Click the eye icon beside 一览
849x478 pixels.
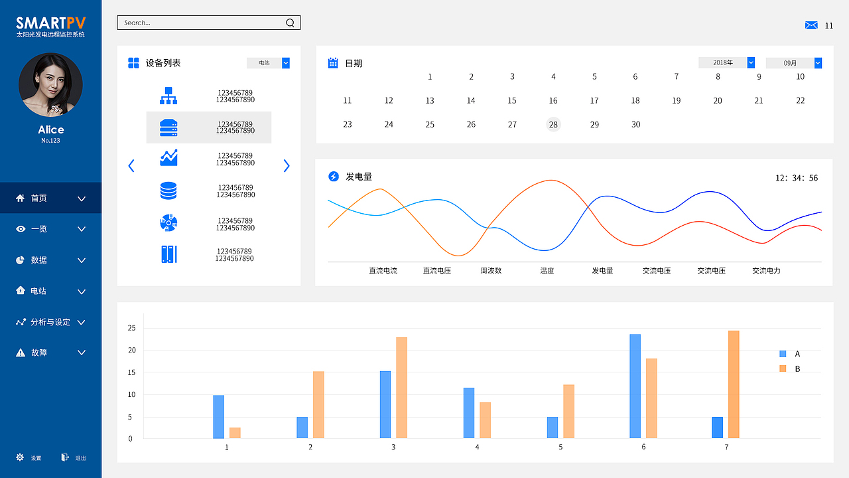[21, 229]
